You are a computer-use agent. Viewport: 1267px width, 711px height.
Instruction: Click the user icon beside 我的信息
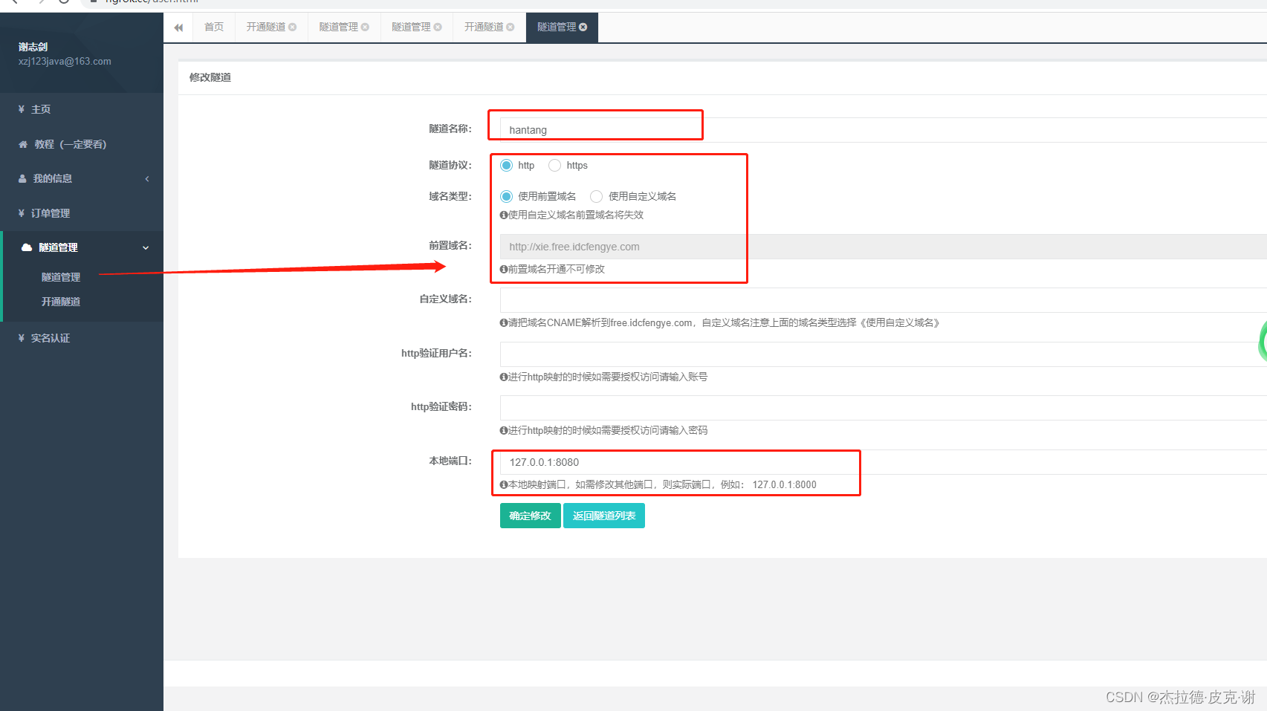[x=22, y=178]
